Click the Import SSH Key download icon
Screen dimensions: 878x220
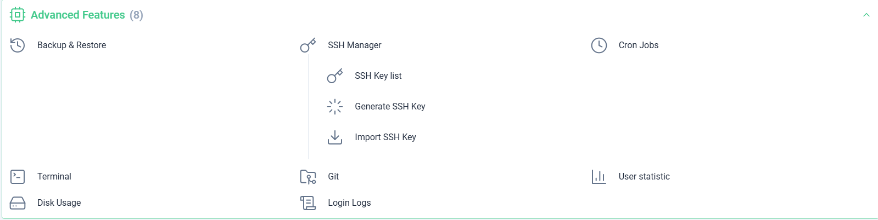[335, 137]
